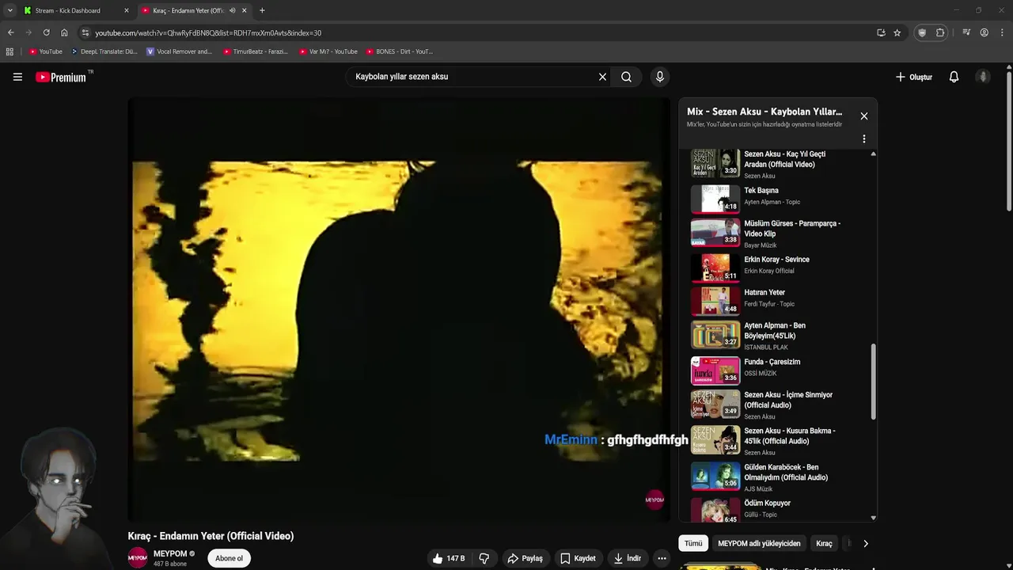Dislike the video with thumbs down
The width and height of the screenshot is (1013, 570).
(484, 558)
